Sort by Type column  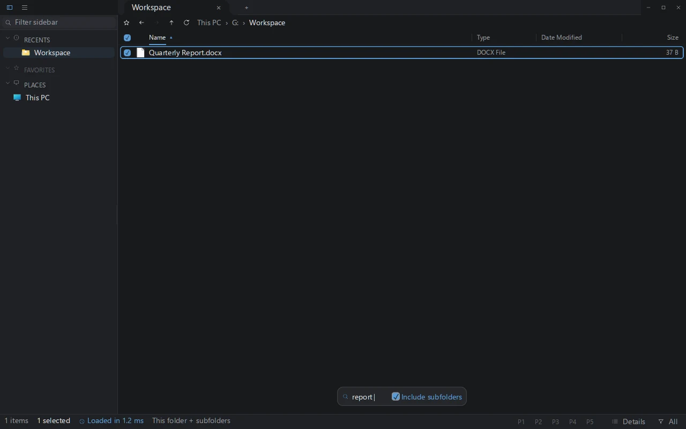point(483,38)
